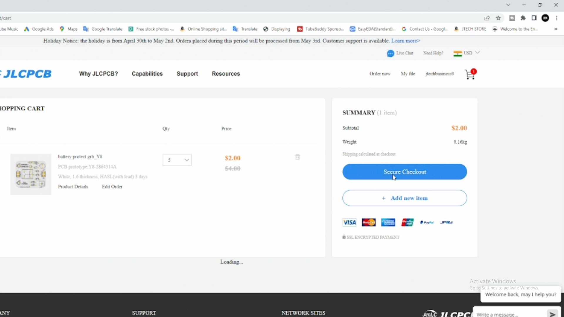Delete the battery protect cart item

coord(298,157)
